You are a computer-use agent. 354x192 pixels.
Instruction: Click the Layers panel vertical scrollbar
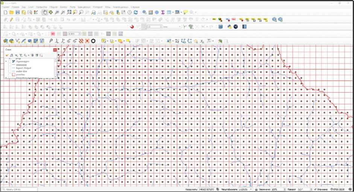55,68
